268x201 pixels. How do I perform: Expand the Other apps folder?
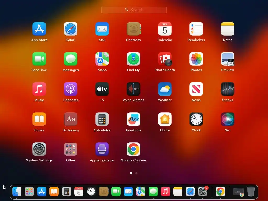[71, 149]
